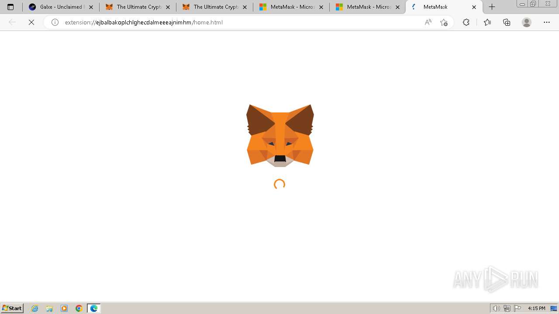Launch Internet Explorer from taskbar
This screenshot has height=314, width=559.
click(x=35, y=308)
